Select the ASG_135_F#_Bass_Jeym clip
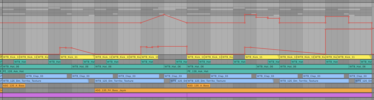 (233, 90)
